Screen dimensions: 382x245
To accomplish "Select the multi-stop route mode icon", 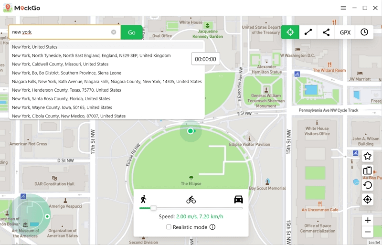I will click(326, 32).
